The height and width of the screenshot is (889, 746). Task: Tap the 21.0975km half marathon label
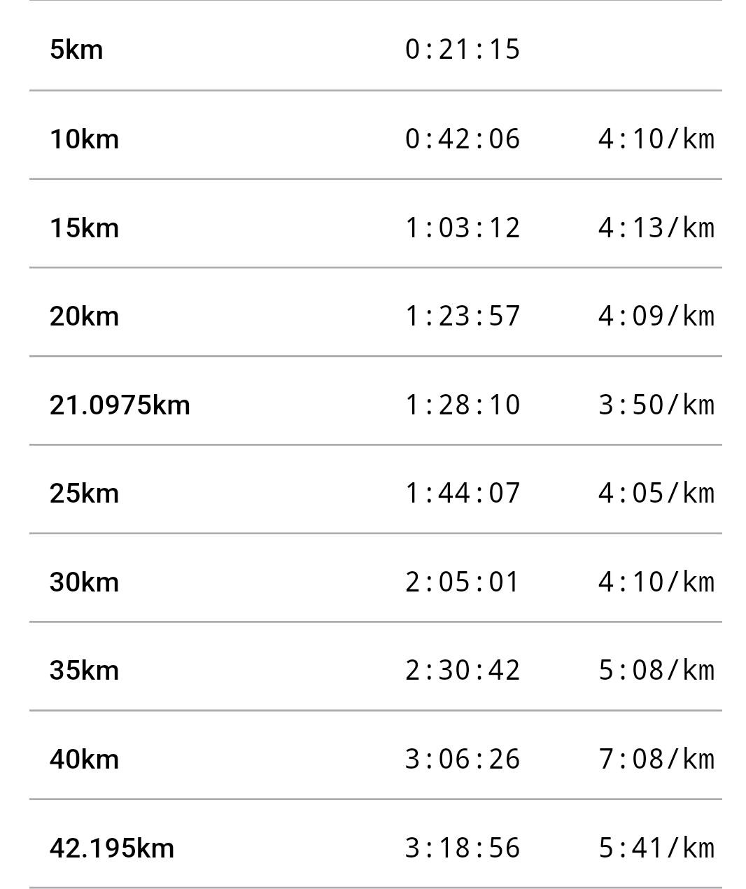click(120, 405)
